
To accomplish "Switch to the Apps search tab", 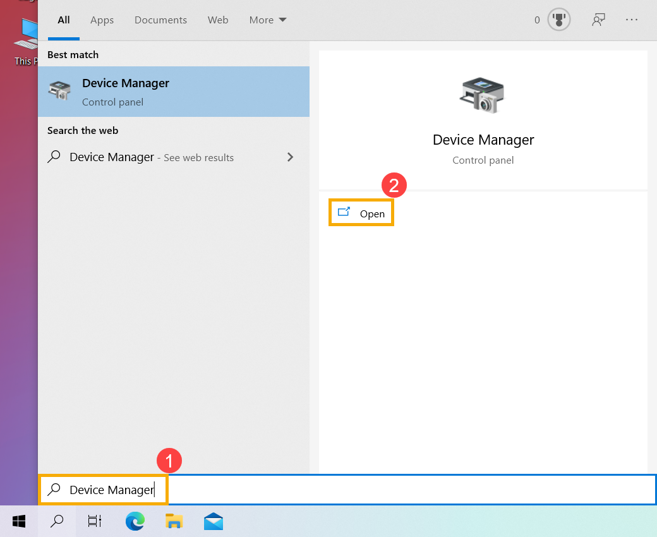I will tap(102, 20).
